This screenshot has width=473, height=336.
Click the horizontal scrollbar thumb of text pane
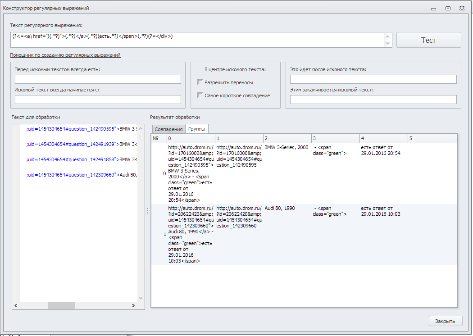(61, 305)
